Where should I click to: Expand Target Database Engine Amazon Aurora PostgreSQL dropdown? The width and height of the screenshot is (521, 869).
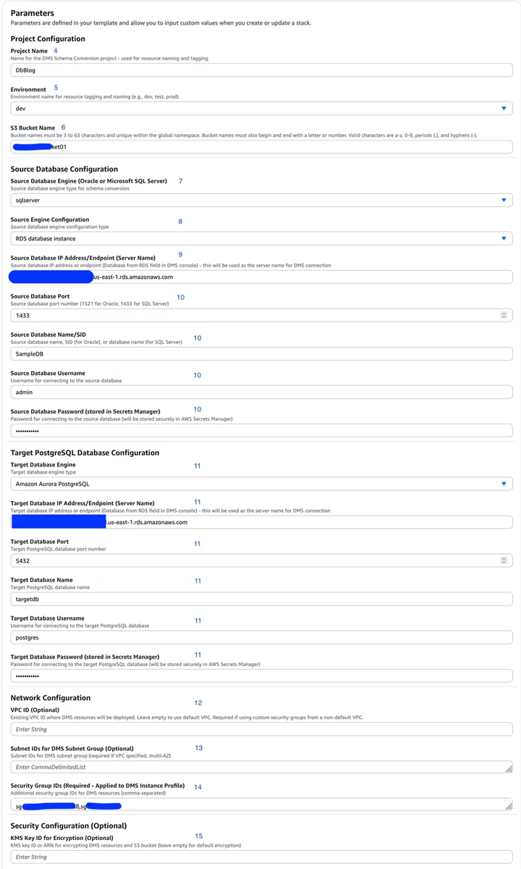tap(262, 484)
